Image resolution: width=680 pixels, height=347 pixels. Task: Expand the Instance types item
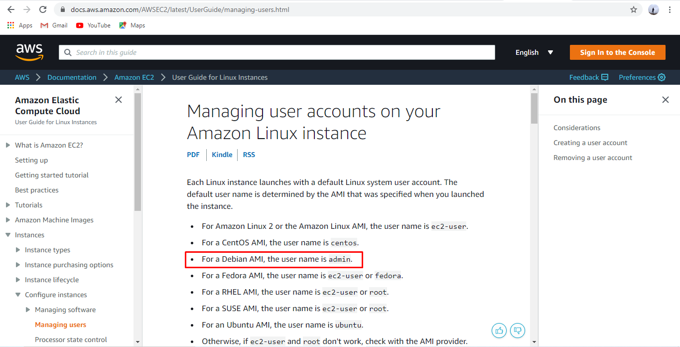[x=18, y=250]
